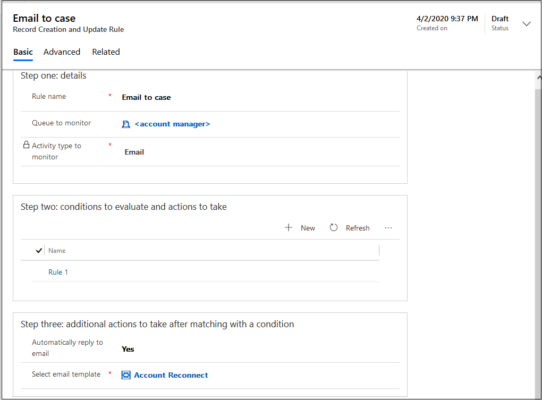Viewport: 542px width, 400px height.
Task: Click the Step two section heading
Action: 124,207
